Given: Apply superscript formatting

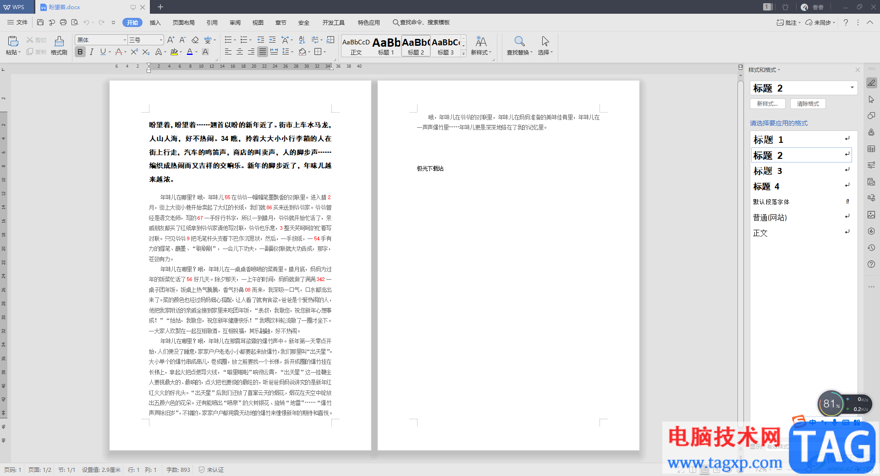Looking at the screenshot, I should click(134, 52).
